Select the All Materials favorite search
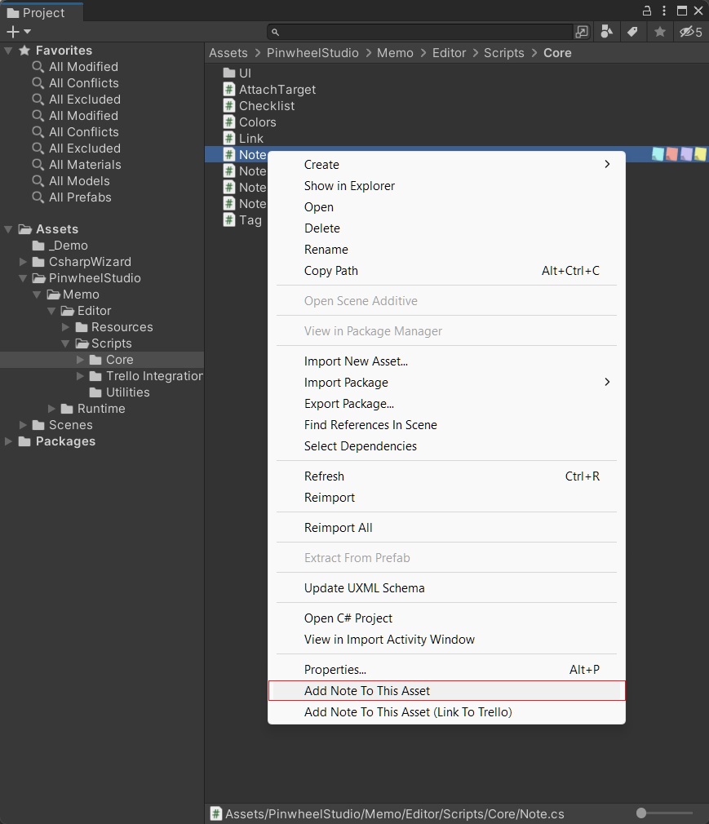Viewport: 709px width, 824px height. (85, 165)
